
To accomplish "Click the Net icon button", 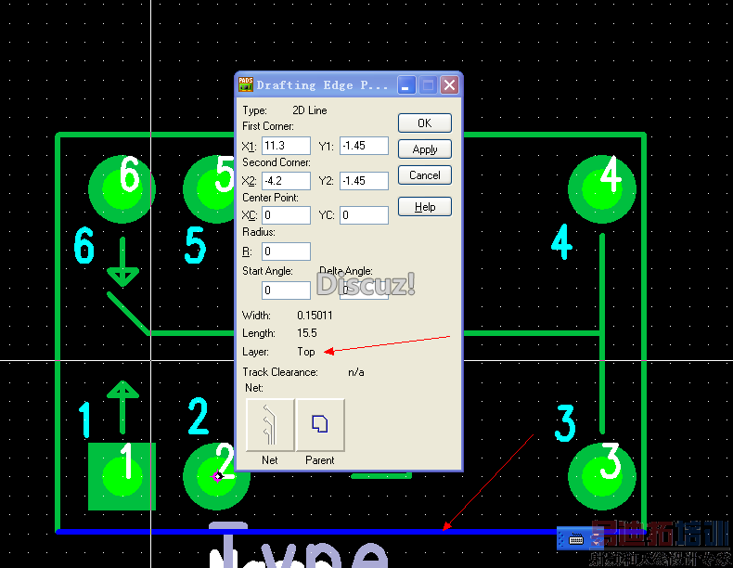I will click(x=270, y=424).
